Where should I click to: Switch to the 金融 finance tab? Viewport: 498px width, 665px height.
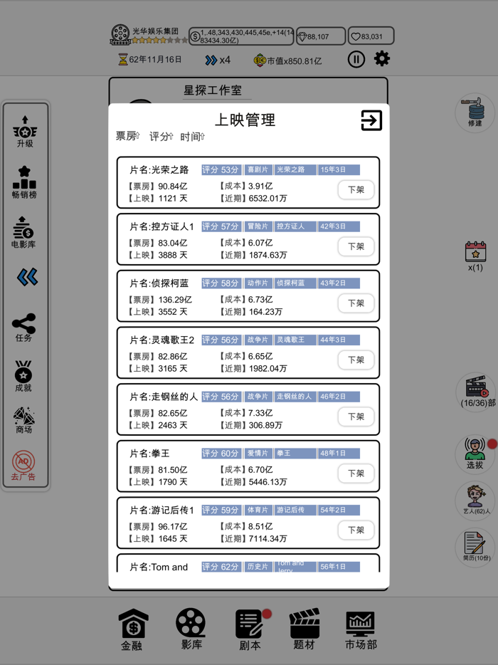tap(132, 629)
